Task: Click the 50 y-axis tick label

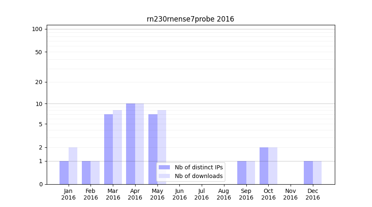Action: (39, 52)
